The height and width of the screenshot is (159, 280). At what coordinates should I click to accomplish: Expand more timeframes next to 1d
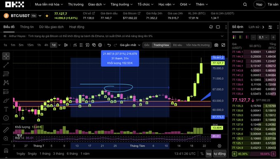(x=59, y=45)
